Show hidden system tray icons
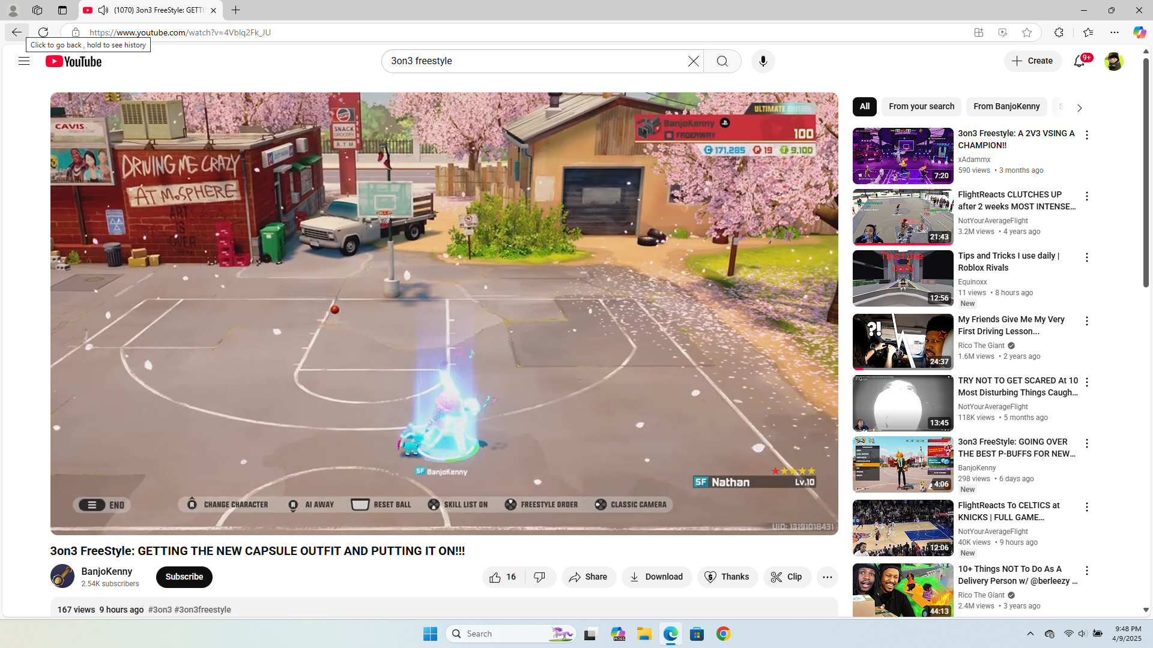 click(1030, 634)
